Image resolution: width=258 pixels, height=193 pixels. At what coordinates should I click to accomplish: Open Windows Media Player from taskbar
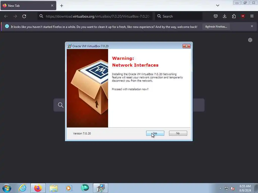click(69, 188)
